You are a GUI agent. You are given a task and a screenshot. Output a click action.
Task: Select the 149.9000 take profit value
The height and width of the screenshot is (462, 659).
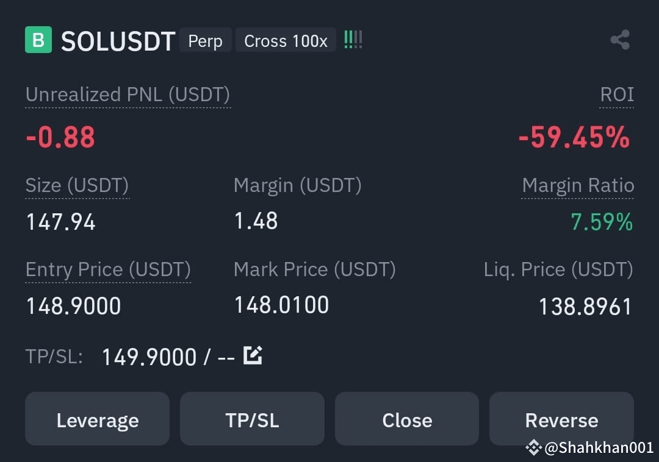pos(149,357)
